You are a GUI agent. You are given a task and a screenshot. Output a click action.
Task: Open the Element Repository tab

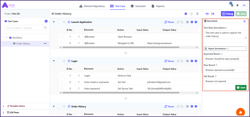click(92, 6)
